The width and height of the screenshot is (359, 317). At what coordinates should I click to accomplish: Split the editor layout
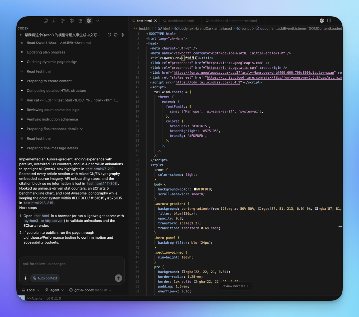tap(329, 21)
